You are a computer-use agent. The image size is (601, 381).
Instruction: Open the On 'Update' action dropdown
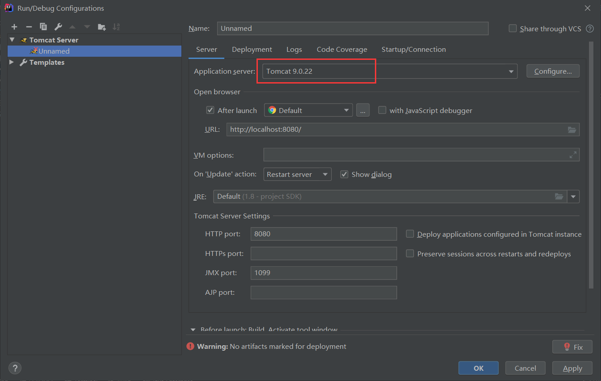click(298, 174)
